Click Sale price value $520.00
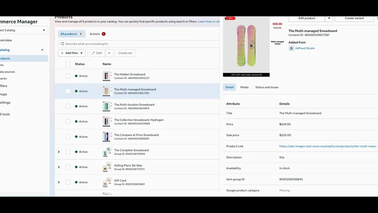378x213 pixels. pyautogui.click(x=285, y=135)
